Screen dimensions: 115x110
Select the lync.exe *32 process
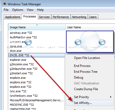click(x=18, y=91)
